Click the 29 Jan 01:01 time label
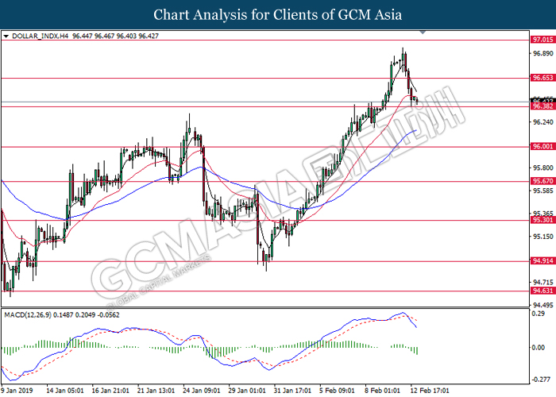 point(247,391)
